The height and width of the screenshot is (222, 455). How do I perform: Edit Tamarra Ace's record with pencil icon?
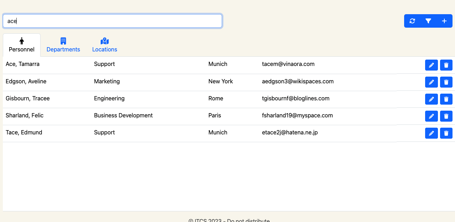431,65
